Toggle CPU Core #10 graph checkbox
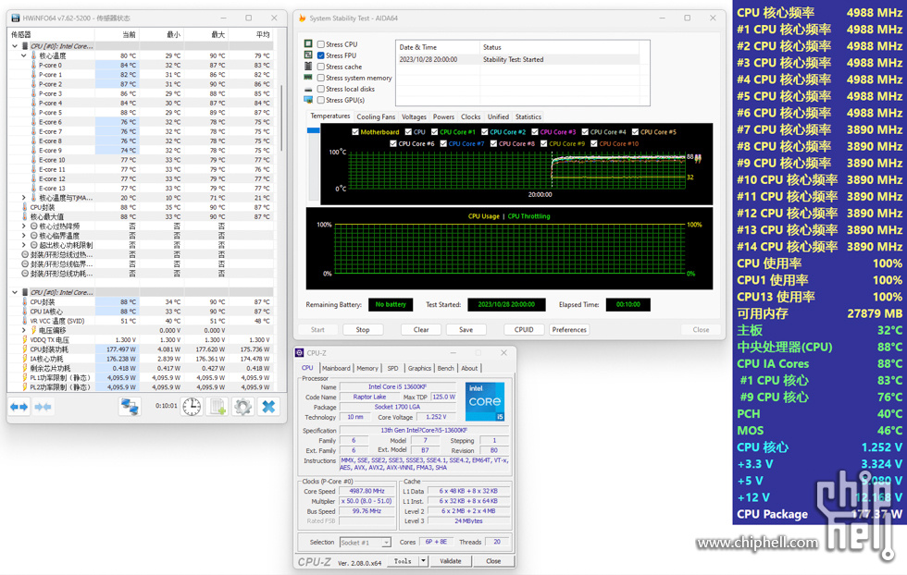The width and height of the screenshot is (907, 575). 594,143
